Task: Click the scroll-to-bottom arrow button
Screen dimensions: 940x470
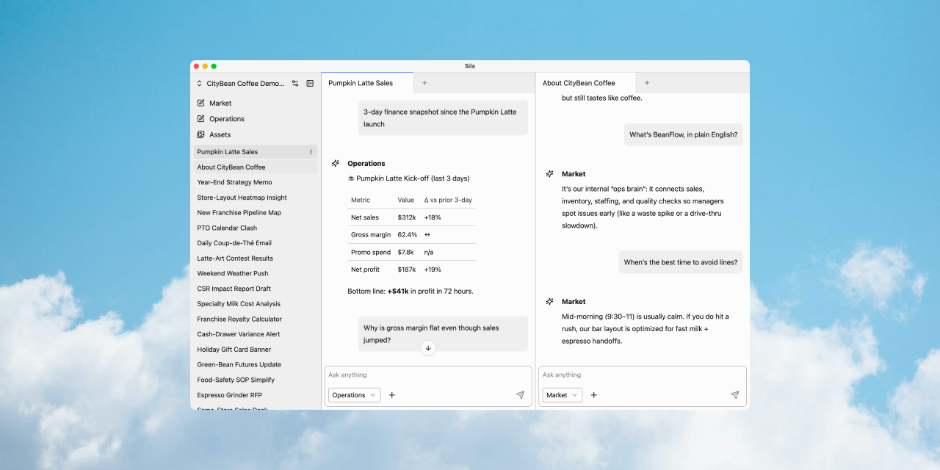Action: coord(428,348)
